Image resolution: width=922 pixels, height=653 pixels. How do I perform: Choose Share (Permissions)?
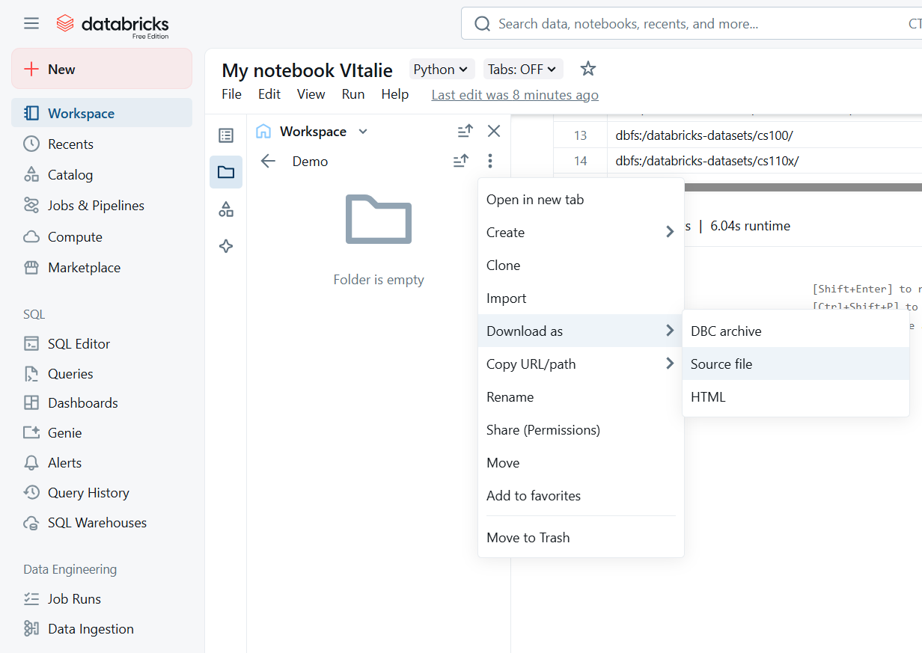click(581, 430)
